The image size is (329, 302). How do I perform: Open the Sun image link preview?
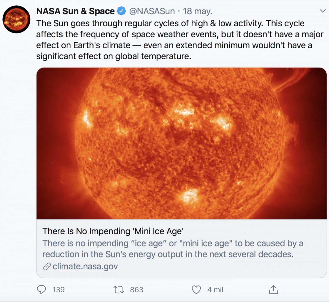coord(181,143)
